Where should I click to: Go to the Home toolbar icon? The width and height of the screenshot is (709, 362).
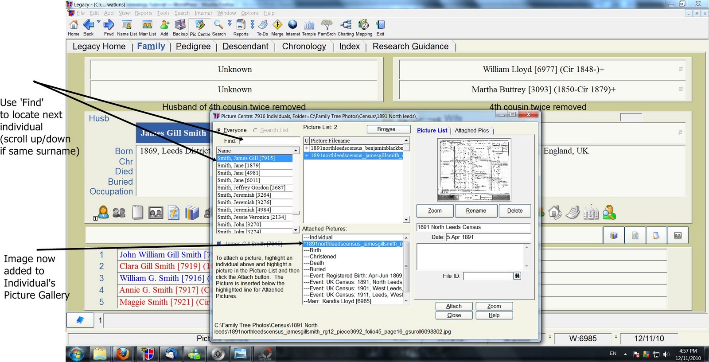tap(74, 27)
